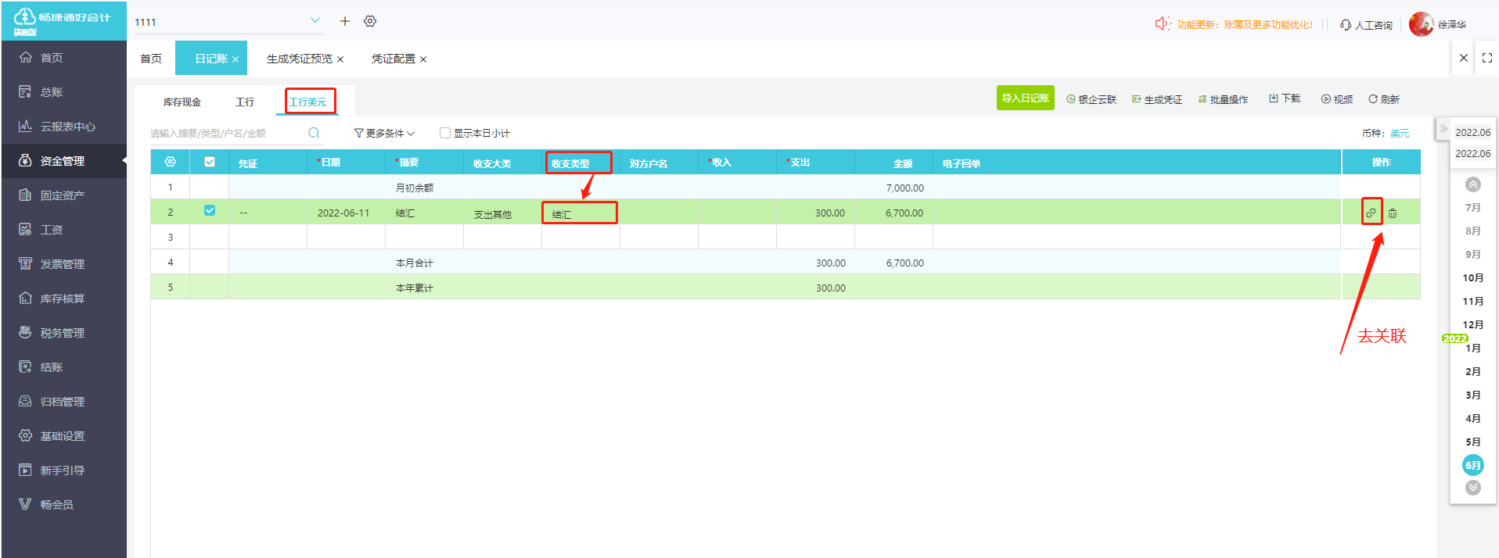Click the search input for 摘要/类型/户名/金额
This screenshot has height=558, width=1499.
pyautogui.click(x=225, y=134)
